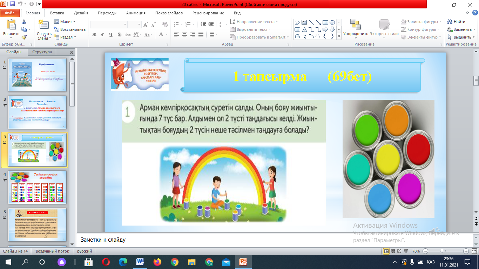
Task: Switch to the Показ слайдов tab
Action: pos(169,13)
